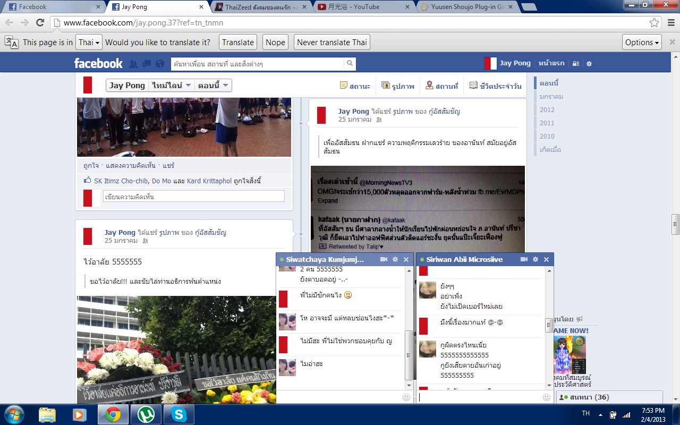Open privacy shortcuts icon beside หน้าแรก
The height and width of the screenshot is (425, 680).
point(576,64)
